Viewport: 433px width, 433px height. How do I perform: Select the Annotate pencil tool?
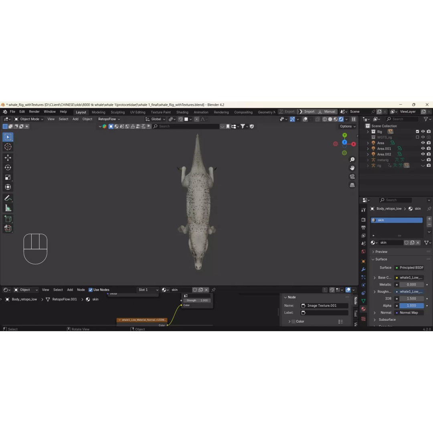click(x=8, y=198)
